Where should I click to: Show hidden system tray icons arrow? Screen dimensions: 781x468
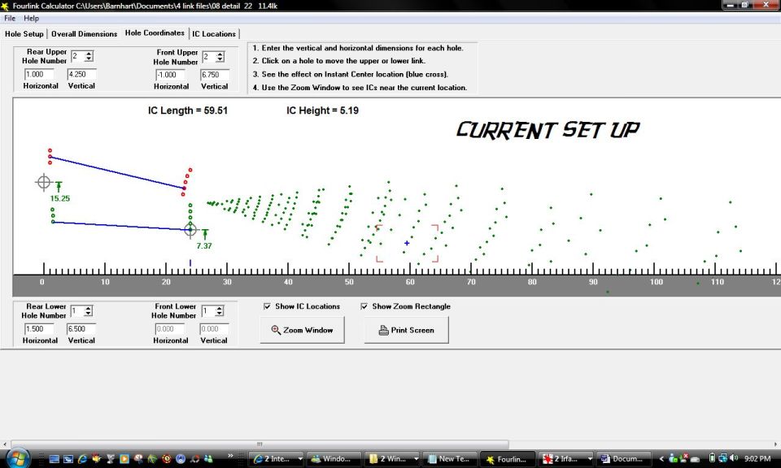coord(661,459)
